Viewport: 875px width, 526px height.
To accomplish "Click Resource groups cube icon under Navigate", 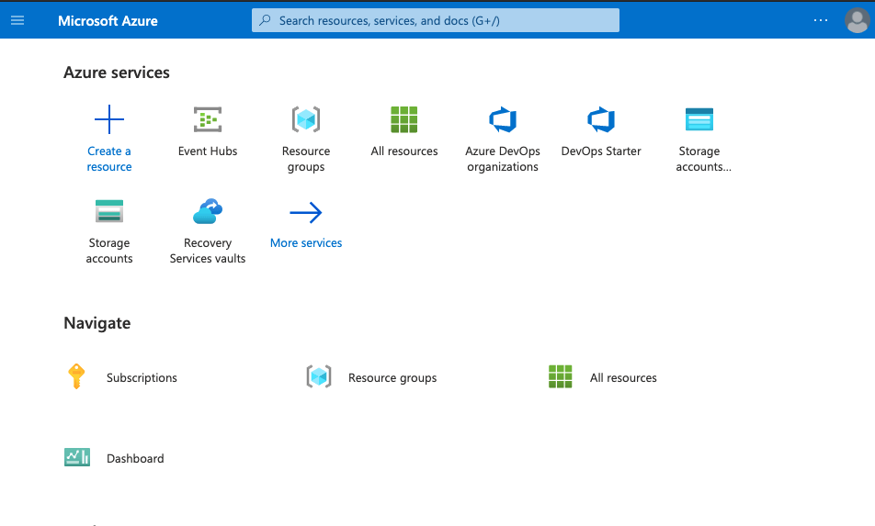I will [319, 376].
